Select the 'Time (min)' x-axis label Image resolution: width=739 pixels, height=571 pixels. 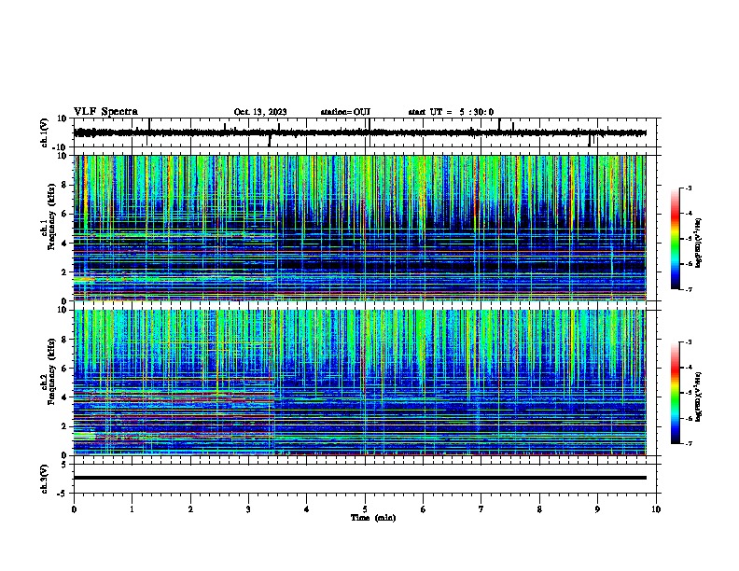[373, 518]
